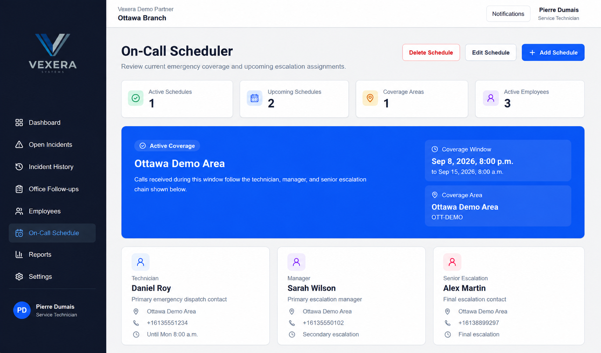Click the phone icon beside Daniel Roy's number
Image resolution: width=601 pixels, height=353 pixels.
(136, 323)
